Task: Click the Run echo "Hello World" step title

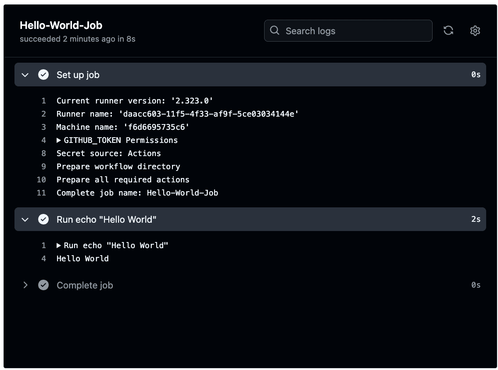Action: coord(106,220)
